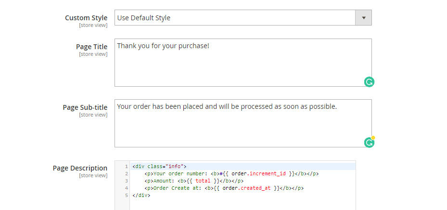Click the Custom Style label
The height and width of the screenshot is (210, 447).
(x=86, y=18)
